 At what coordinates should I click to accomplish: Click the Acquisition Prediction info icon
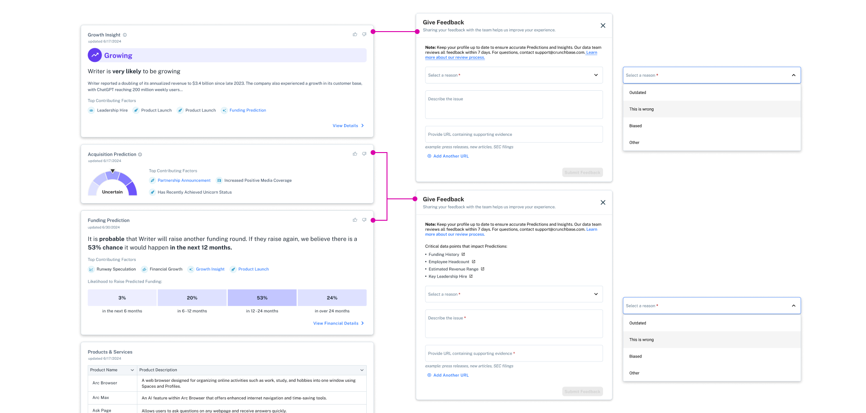[140, 154]
